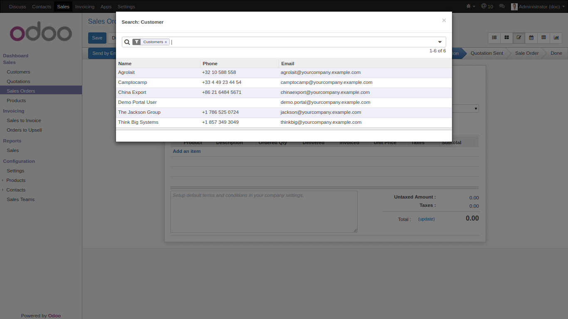Click the filter funnel icon in search box
Image resolution: width=568 pixels, height=319 pixels.
(x=136, y=42)
